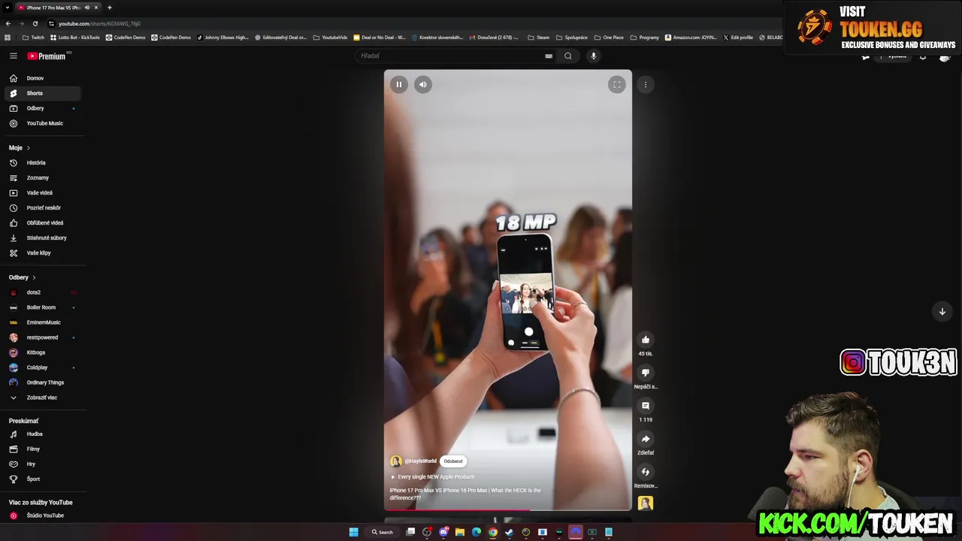
Task: Enter fullscreen for the Short
Action: 616,84
